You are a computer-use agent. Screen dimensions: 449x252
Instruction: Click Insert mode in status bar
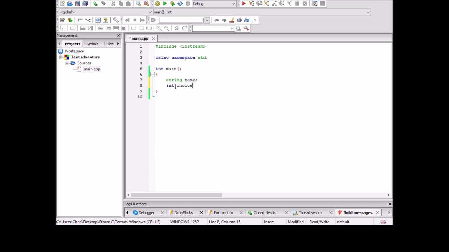[x=269, y=222]
